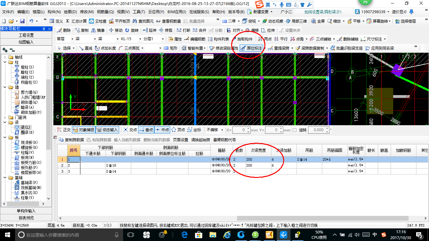Select the 矩形 rectangle tool
This screenshot has width=429, height=241.
coord(171,48)
